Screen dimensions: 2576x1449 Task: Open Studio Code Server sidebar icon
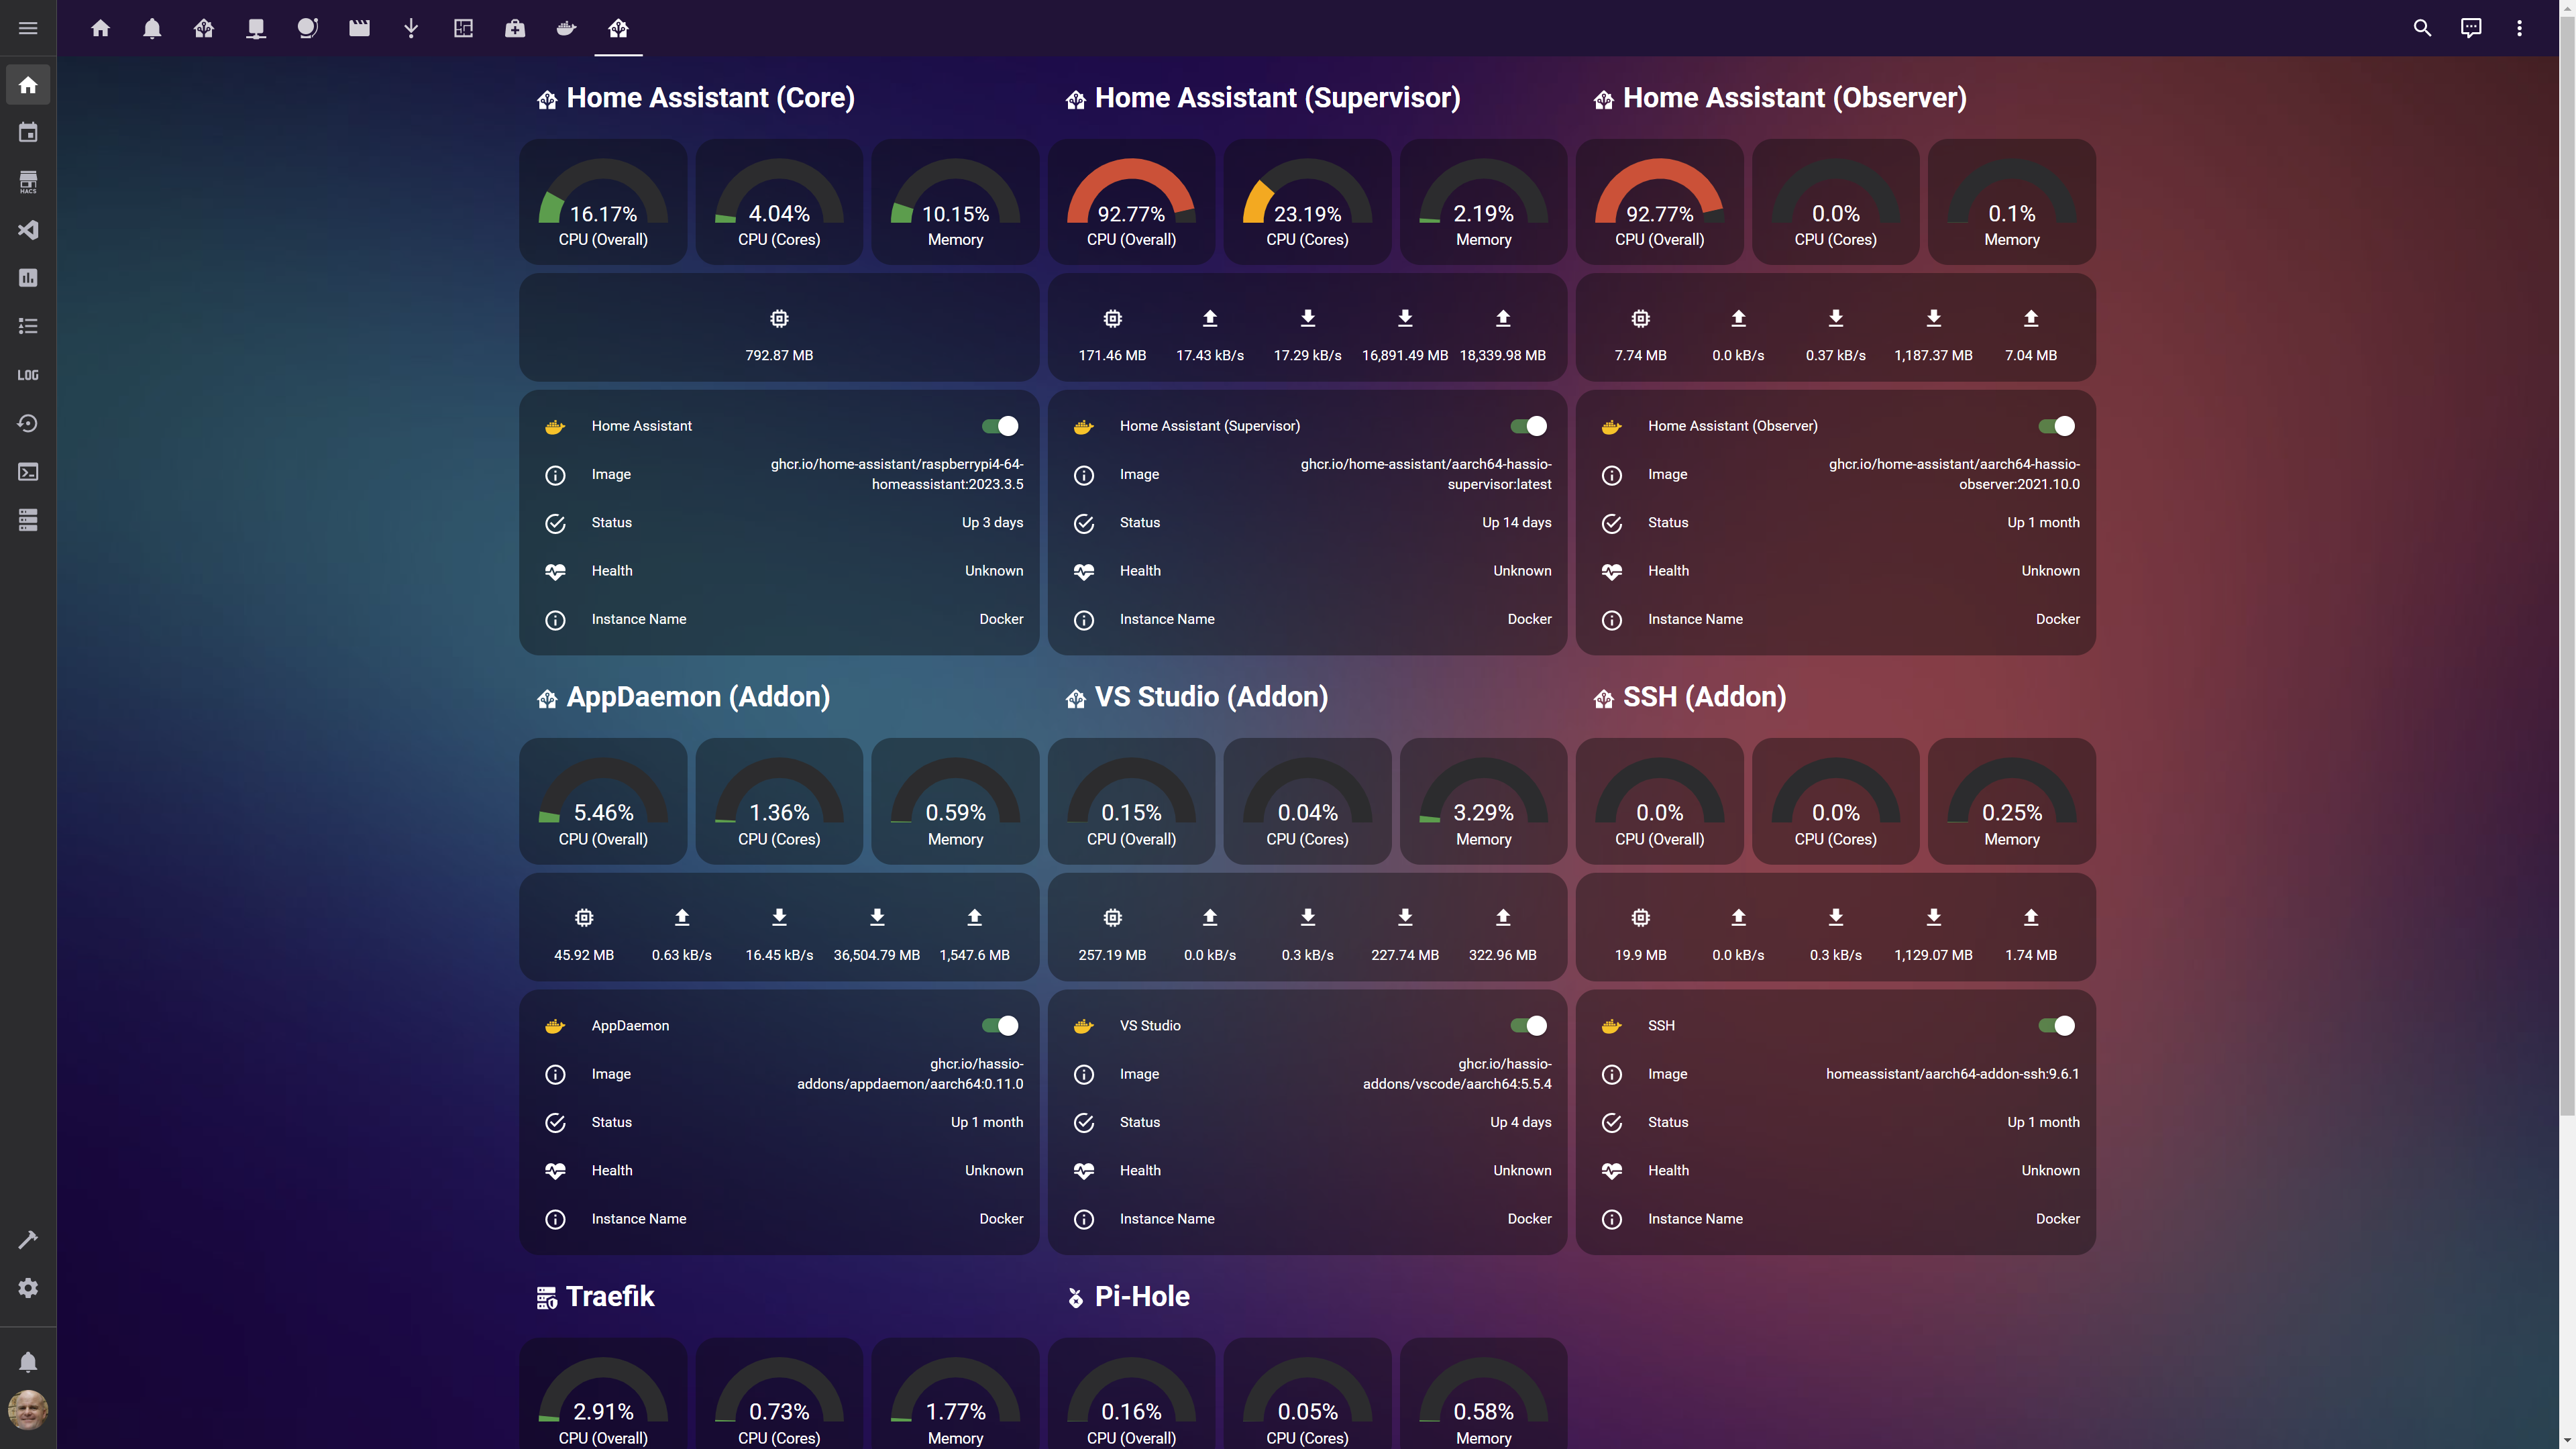tap(28, 230)
